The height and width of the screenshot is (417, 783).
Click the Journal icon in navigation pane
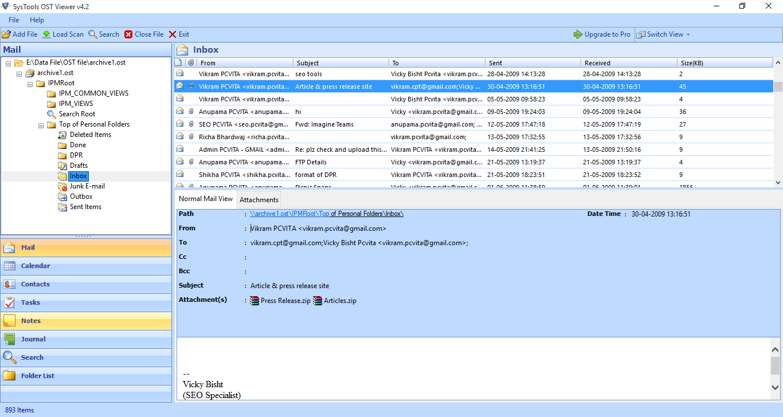[10, 339]
